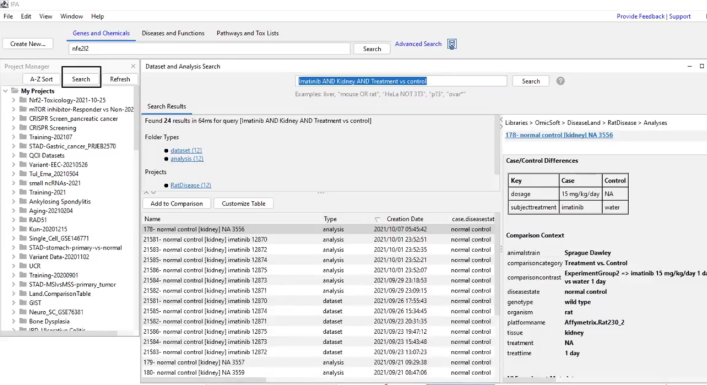Click the Customize Table button

pos(244,204)
